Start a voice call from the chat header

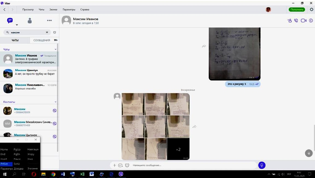[296, 20]
